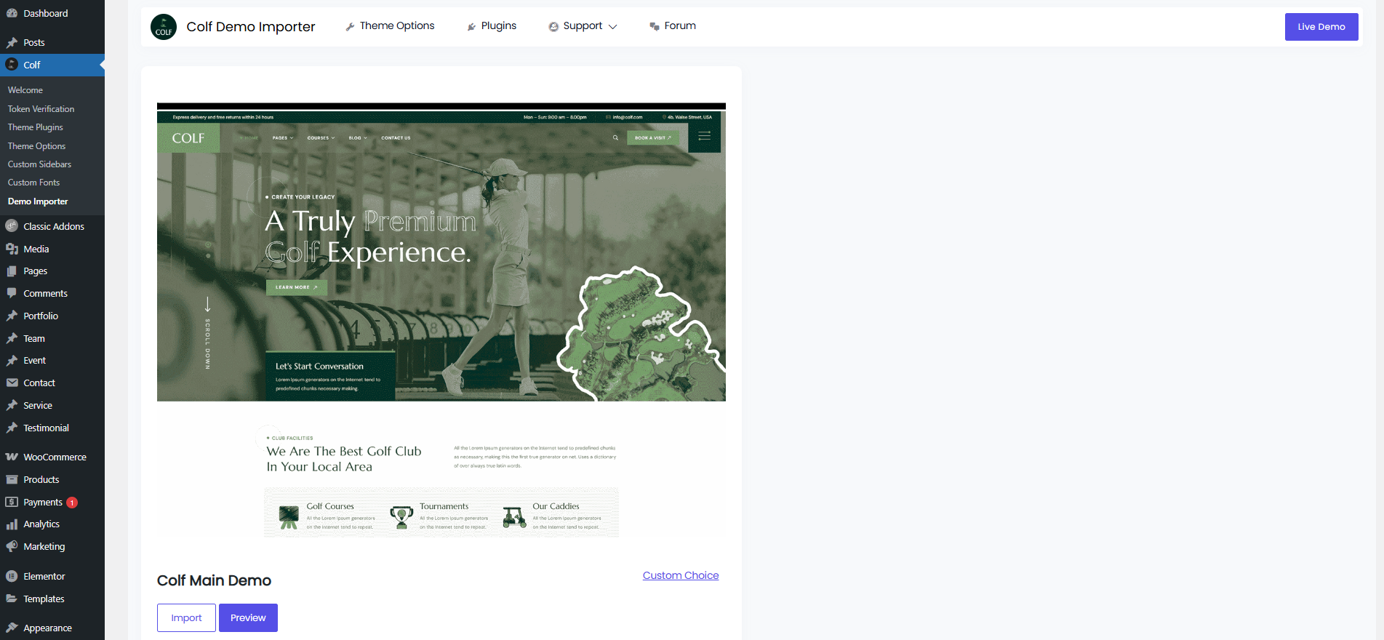Click the Products archive icon
Viewport: 1384px width, 640px height.
coord(12,479)
